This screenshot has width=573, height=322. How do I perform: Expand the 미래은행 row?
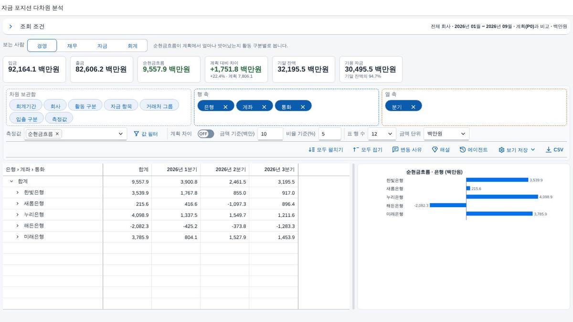18,237
